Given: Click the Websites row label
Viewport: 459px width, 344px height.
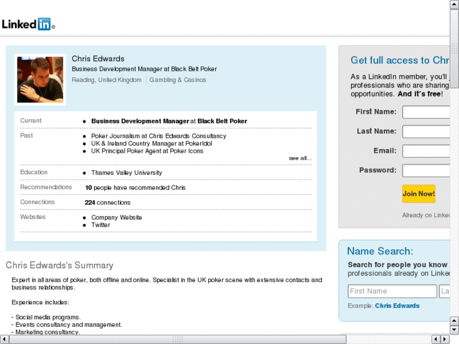Looking at the screenshot, I should click(33, 217).
